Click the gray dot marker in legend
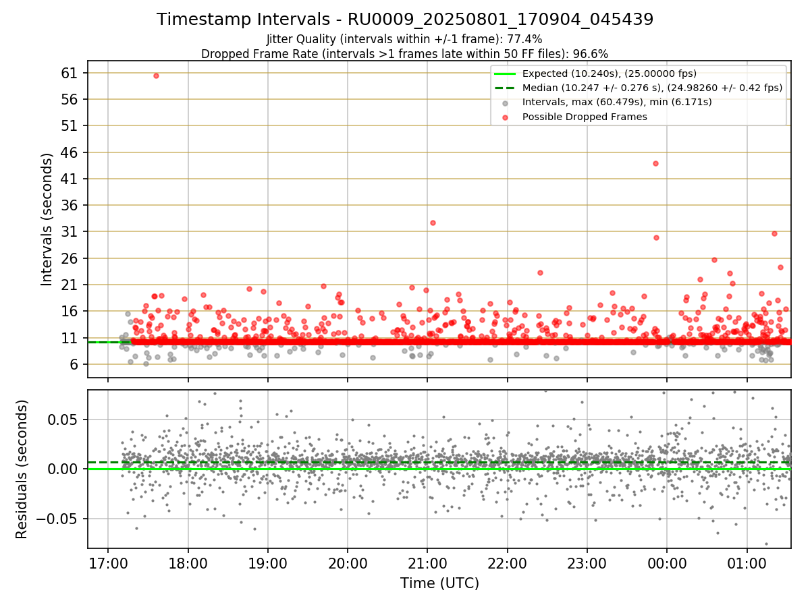Image resolution: width=810 pixels, height=607 pixels. click(506, 103)
